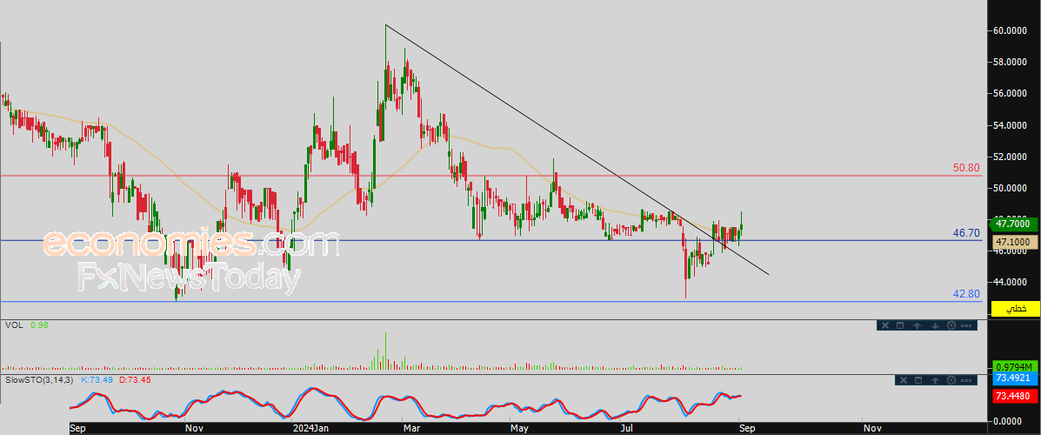
Task: Click the VOL indicator title label
Action: click(12, 325)
